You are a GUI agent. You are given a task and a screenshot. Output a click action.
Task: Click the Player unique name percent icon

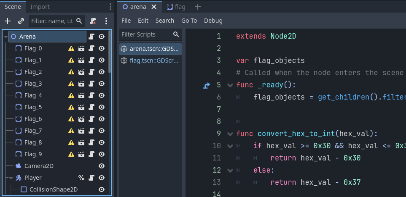click(81, 178)
